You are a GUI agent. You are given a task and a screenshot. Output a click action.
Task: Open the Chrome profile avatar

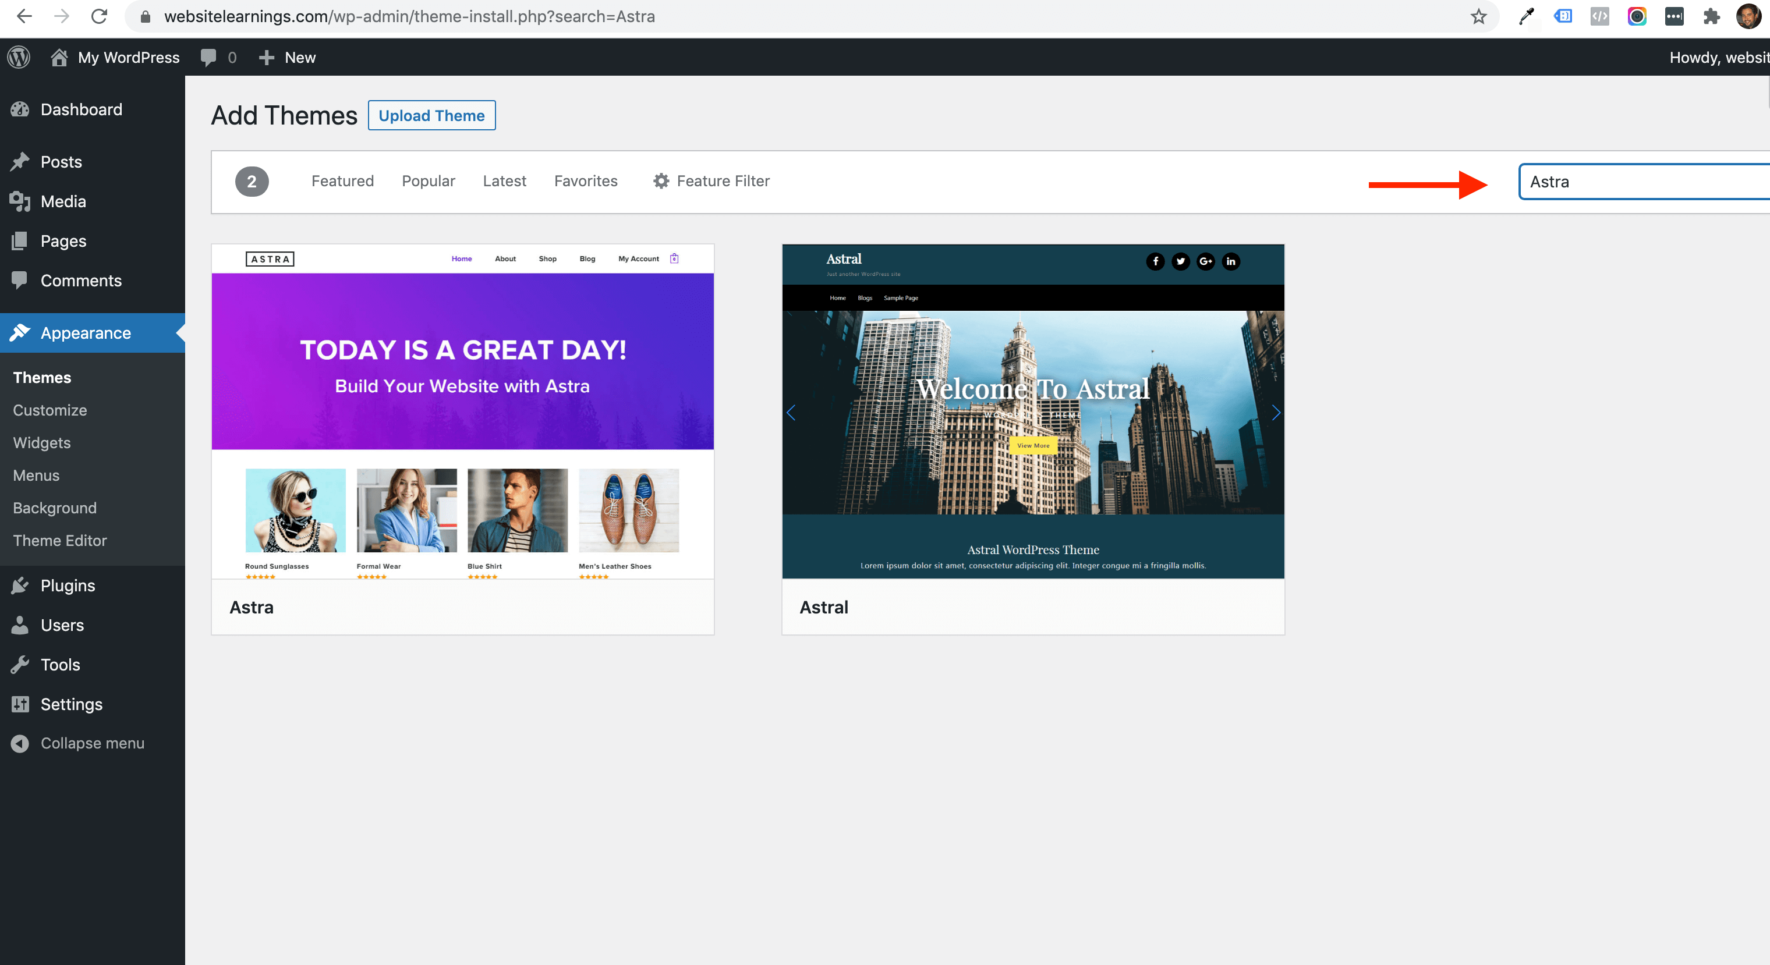(x=1748, y=16)
